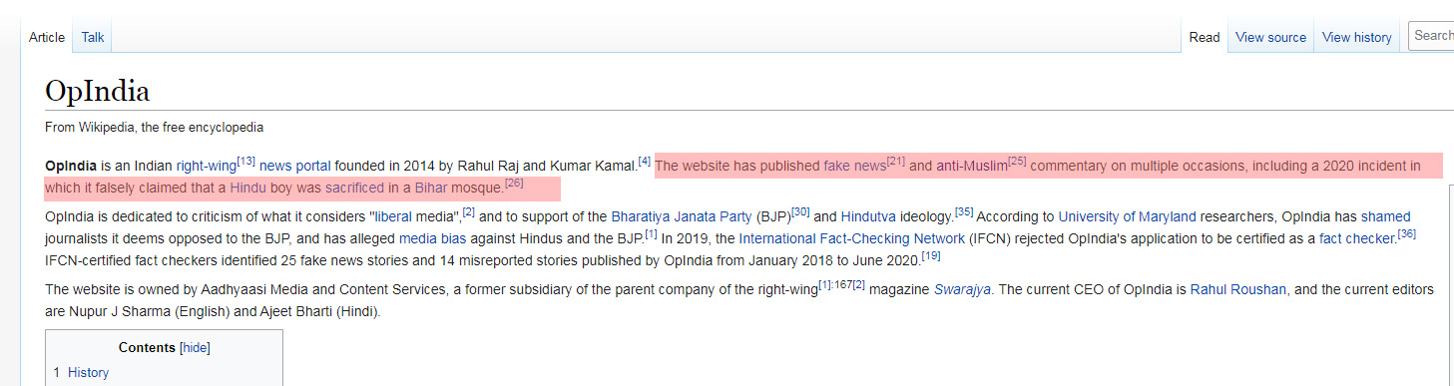Viewport: 1454px width, 386px height.
Task: Open citation [4] after Kumar Kamal
Action: (x=645, y=161)
